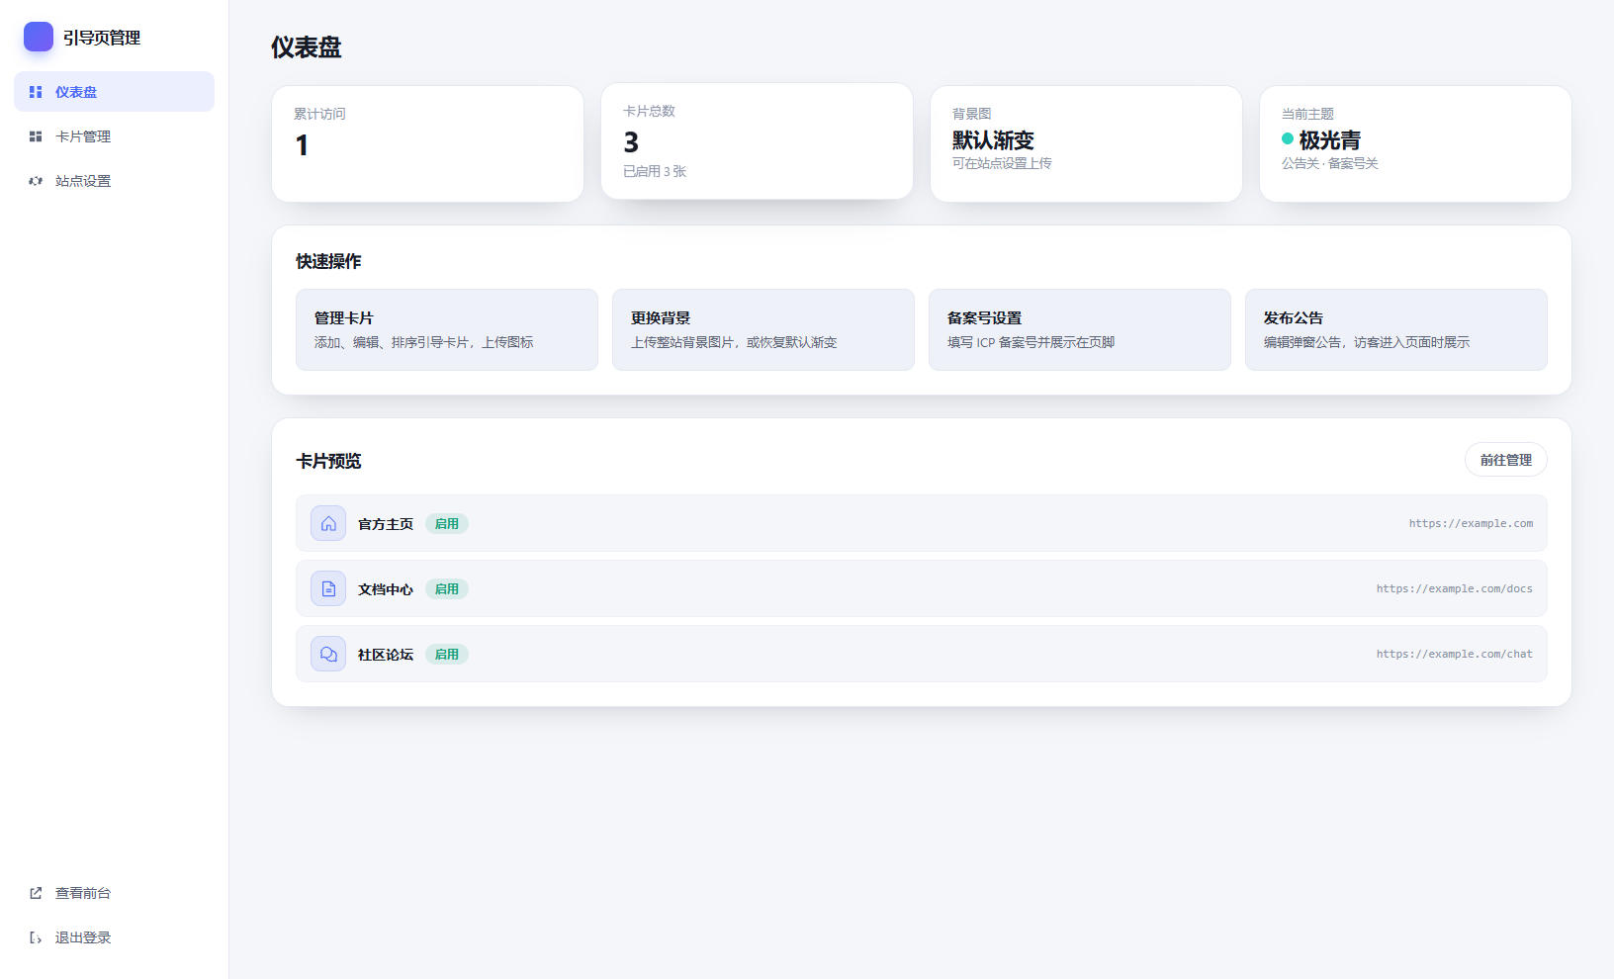Click the 可在站点设置上传 hint text

click(x=1002, y=163)
